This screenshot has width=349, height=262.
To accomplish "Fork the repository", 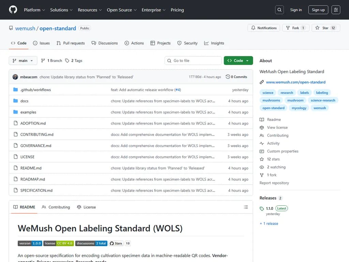I will click(295, 28).
